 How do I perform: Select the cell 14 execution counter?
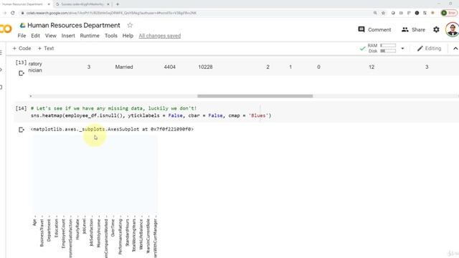pos(21,108)
